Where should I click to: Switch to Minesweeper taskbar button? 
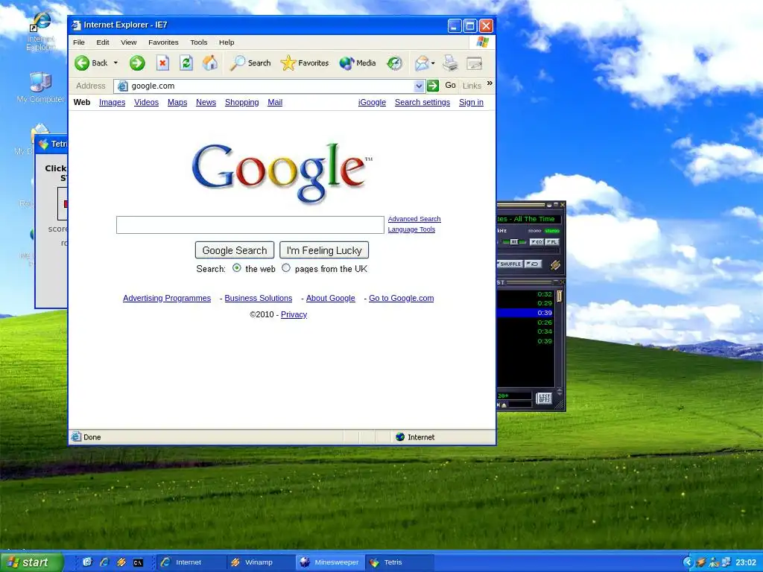click(329, 562)
